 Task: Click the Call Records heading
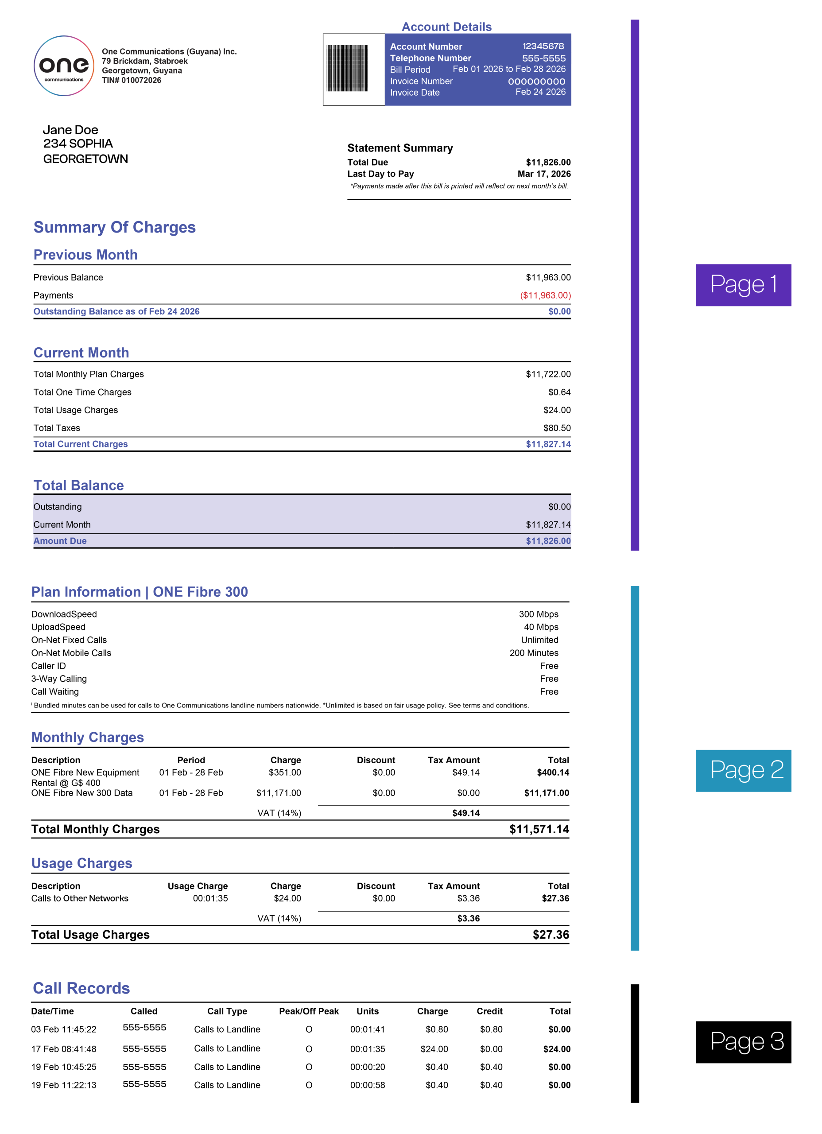(81, 988)
